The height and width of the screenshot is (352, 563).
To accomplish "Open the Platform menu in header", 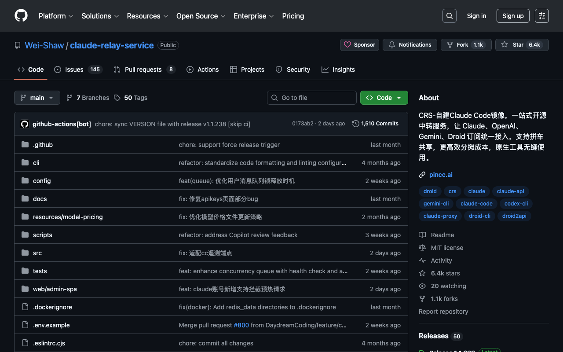I will point(56,16).
